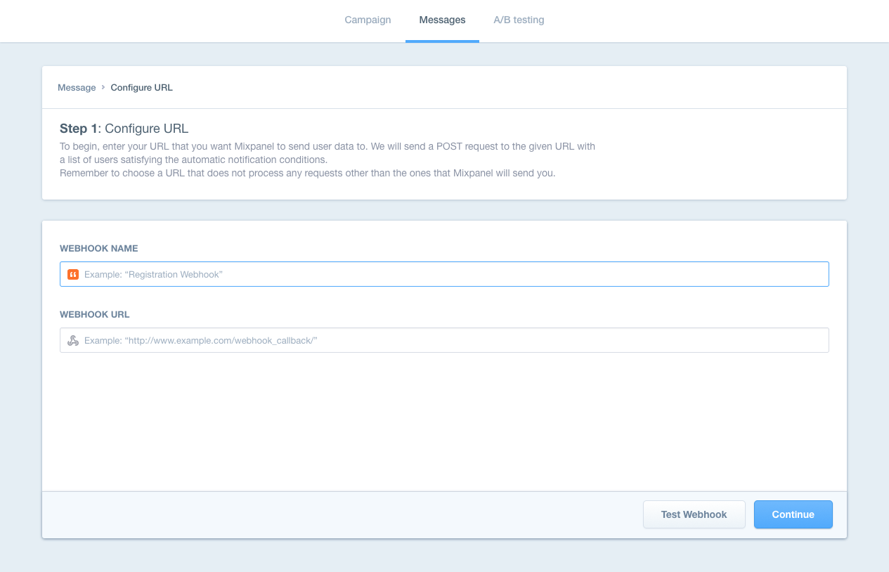The image size is (889, 572).
Task: Click the WEBHOOK URL field label
Action: pyautogui.click(x=95, y=314)
